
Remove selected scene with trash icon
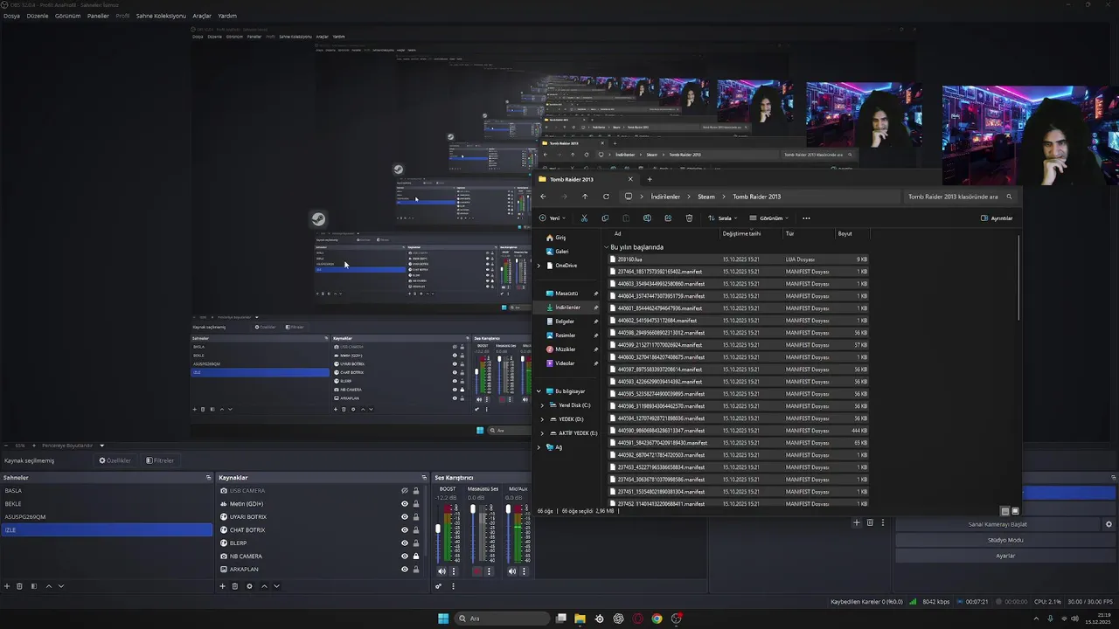pos(20,586)
